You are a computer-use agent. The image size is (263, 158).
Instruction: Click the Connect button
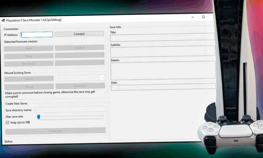79,34
